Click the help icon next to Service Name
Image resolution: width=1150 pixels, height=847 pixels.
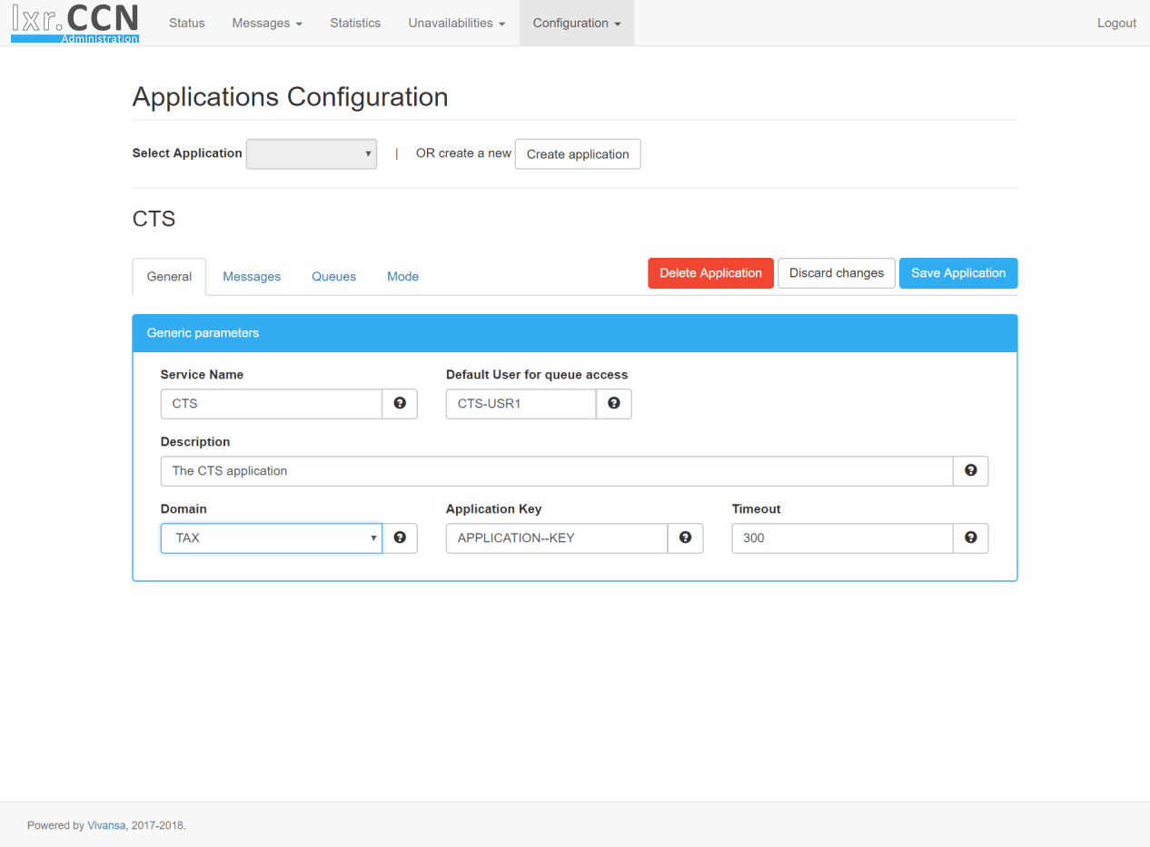click(x=400, y=404)
